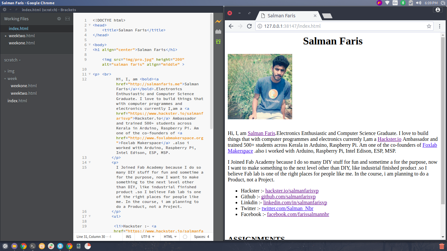Image resolution: width=447 pixels, height=251 pixels.
Task: Go back in Chrome
Action: [x=231, y=26]
